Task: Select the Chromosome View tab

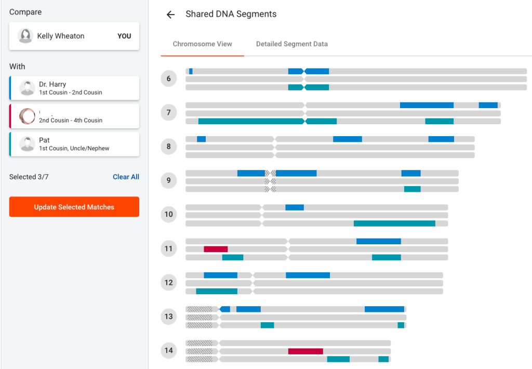Action: coord(202,44)
